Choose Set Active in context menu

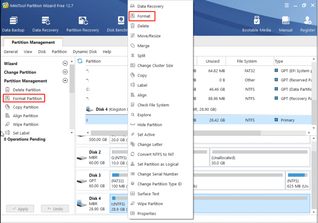point(160,135)
